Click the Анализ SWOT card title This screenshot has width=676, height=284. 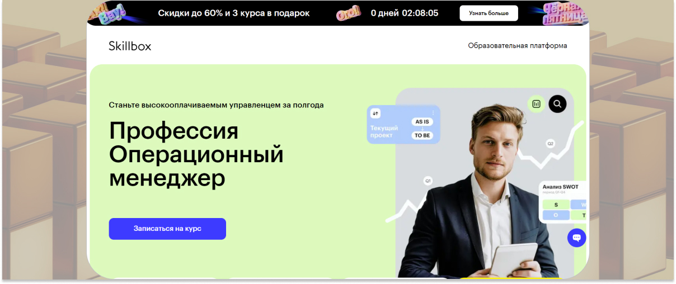(561, 187)
